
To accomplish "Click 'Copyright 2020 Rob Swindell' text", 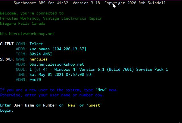I will click(135, 3).
